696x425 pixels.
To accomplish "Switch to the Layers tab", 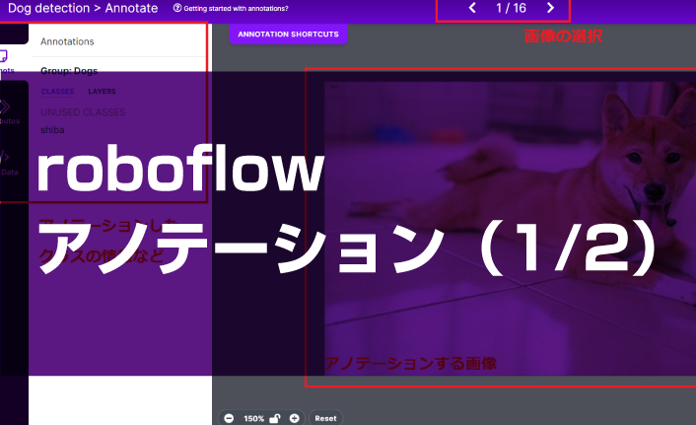I will (102, 91).
